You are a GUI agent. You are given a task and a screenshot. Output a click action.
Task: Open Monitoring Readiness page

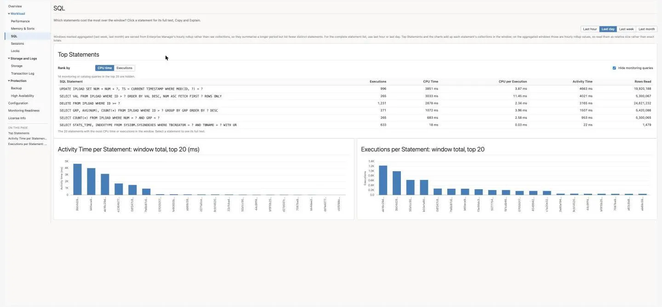click(23, 110)
